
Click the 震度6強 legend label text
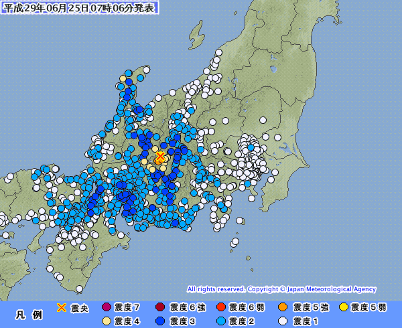[188, 307]
